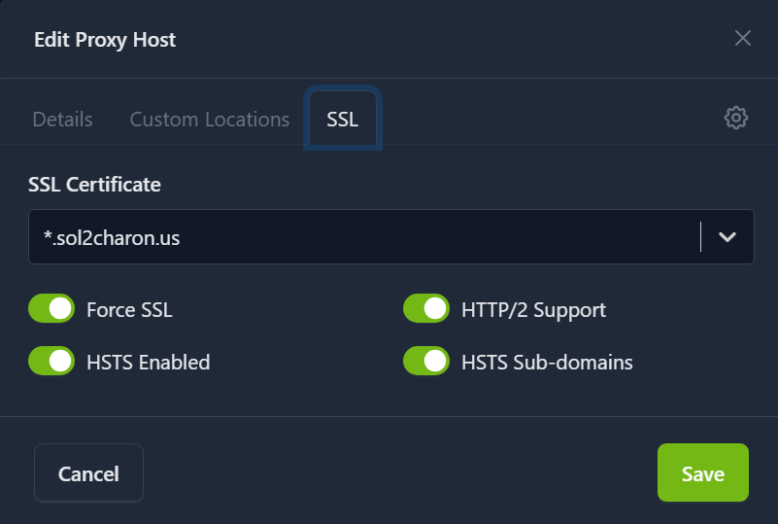
Task: Select the SSL tab
Action: click(342, 120)
